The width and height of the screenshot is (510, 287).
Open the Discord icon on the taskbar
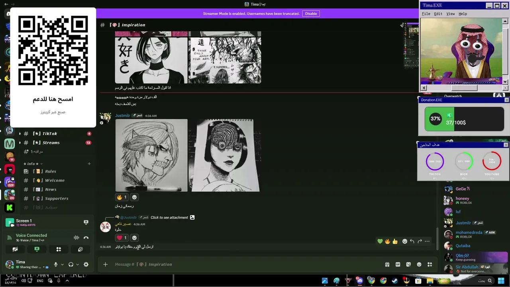click(x=360, y=281)
